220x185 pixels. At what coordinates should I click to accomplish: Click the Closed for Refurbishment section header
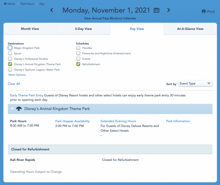point(110,149)
